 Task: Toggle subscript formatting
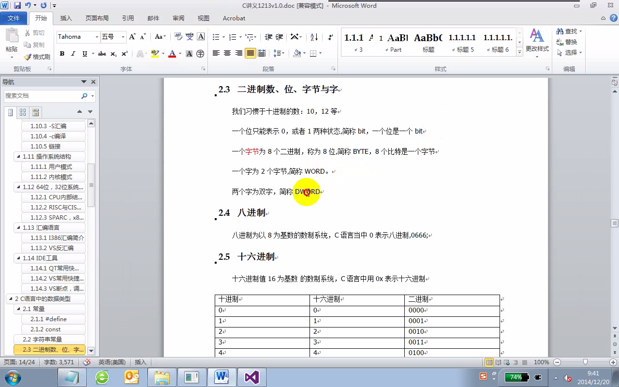coord(114,54)
